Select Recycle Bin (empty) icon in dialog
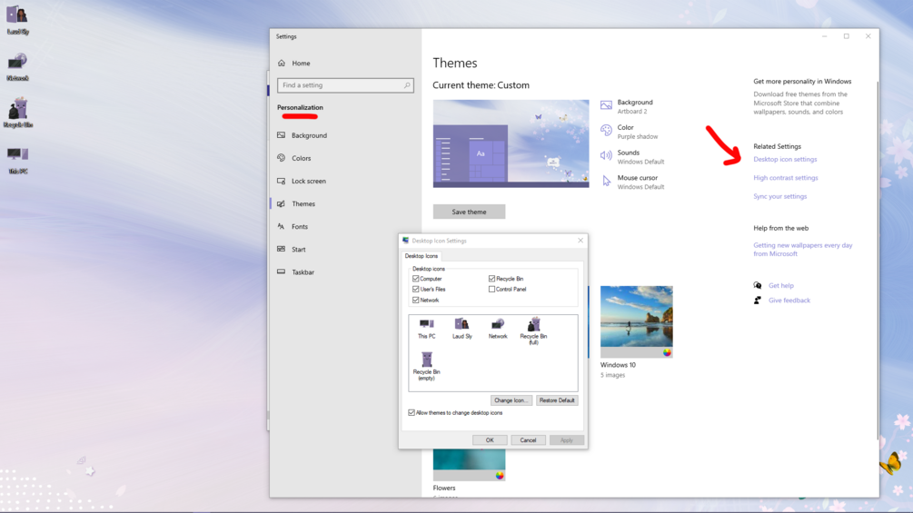This screenshot has width=913, height=513. click(x=426, y=367)
